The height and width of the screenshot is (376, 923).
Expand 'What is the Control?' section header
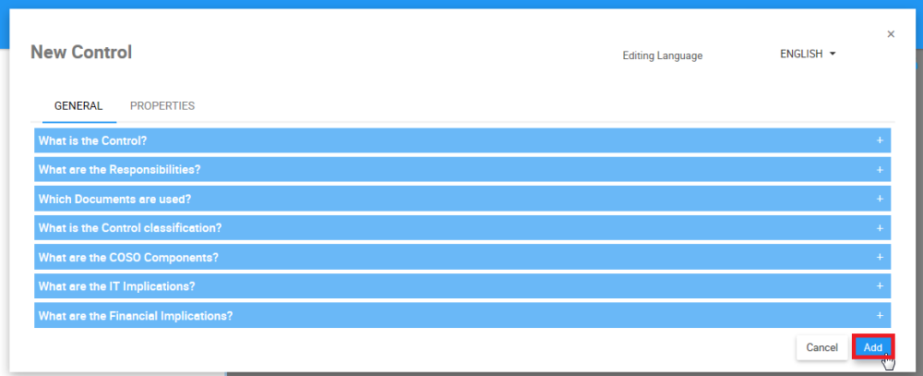point(92,140)
